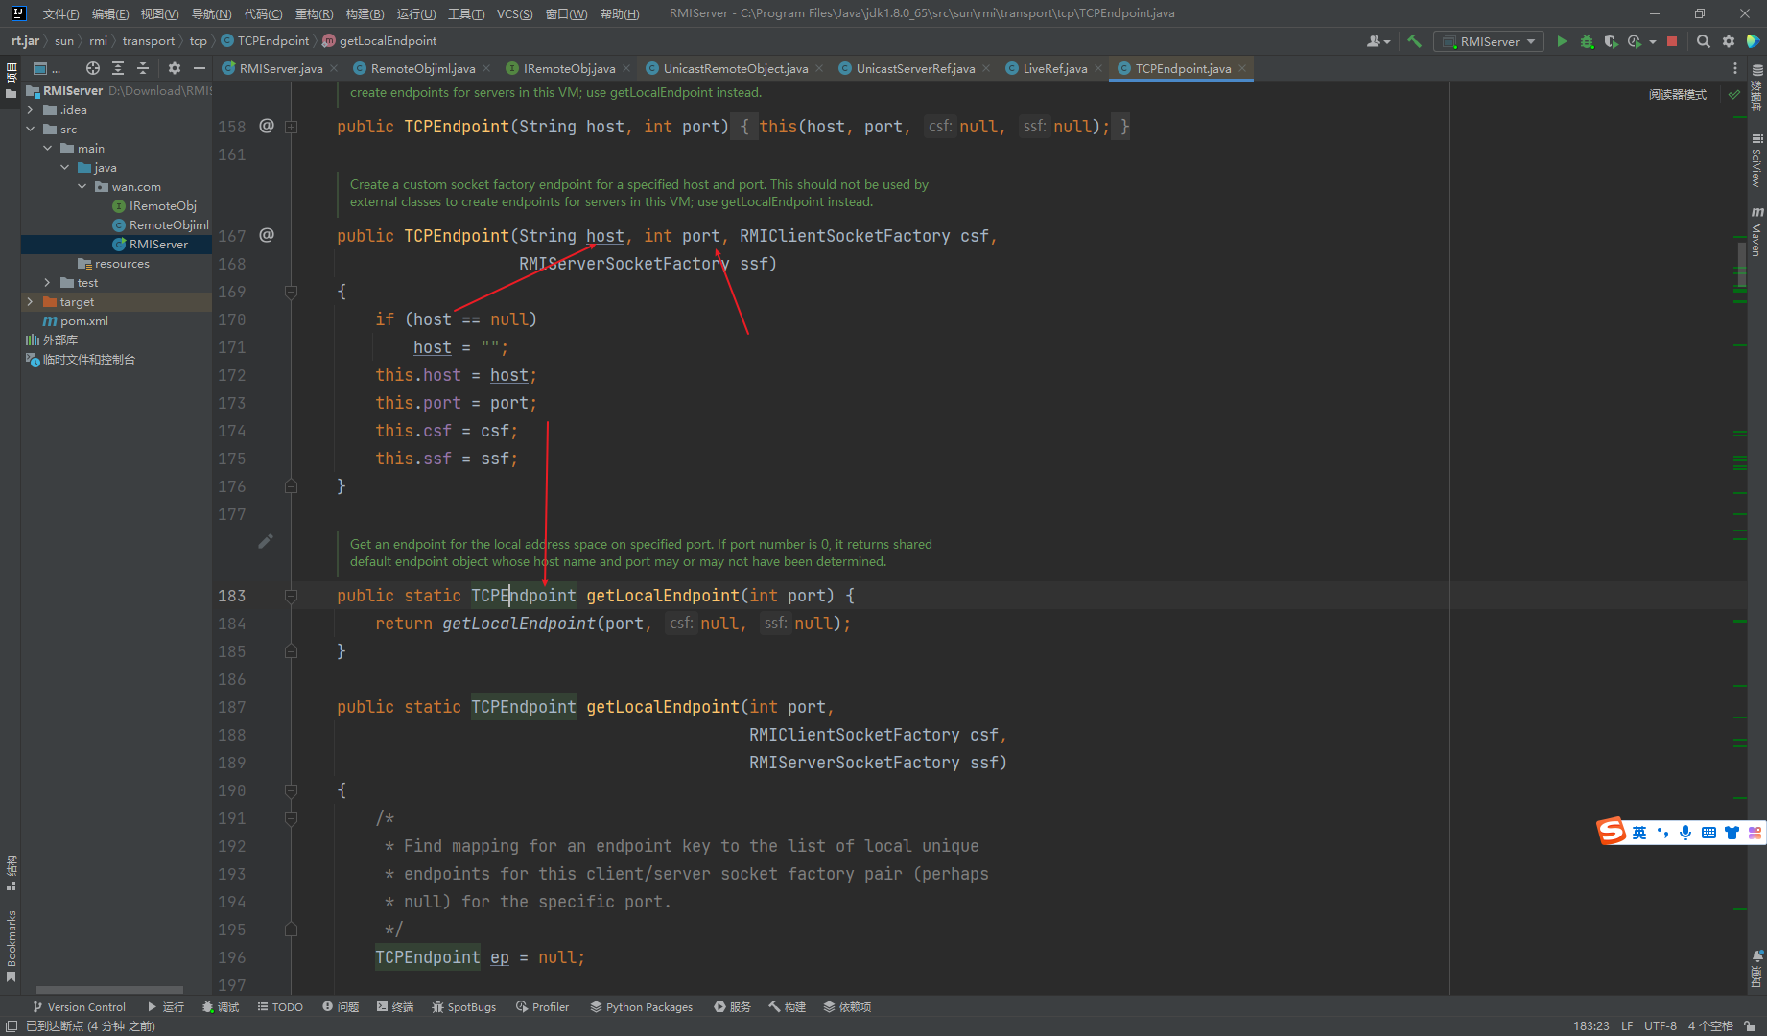The width and height of the screenshot is (1767, 1036).
Task: Expand the target folder in the project tree
Action: [30, 302]
